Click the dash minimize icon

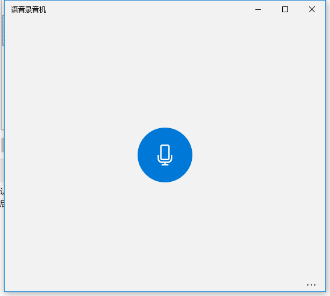coord(258,10)
